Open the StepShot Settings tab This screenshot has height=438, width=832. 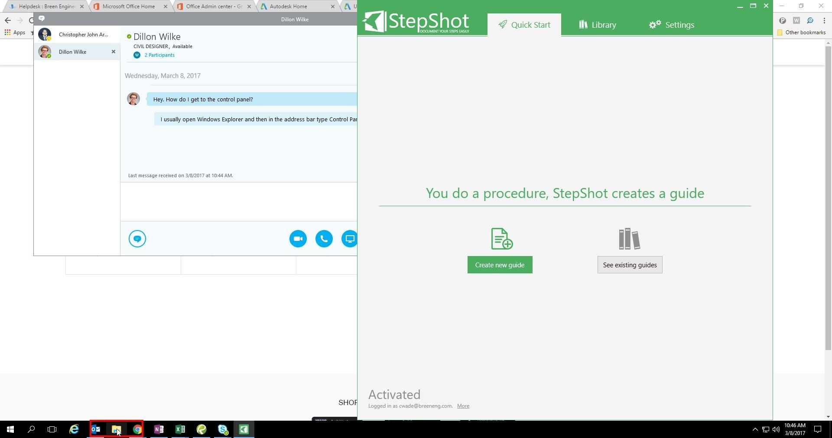click(671, 25)
